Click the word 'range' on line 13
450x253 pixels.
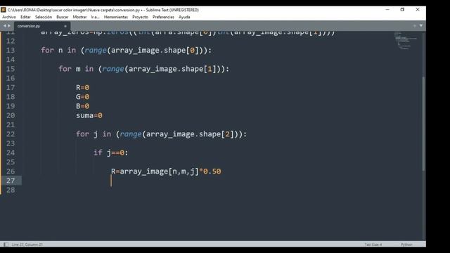96,51
